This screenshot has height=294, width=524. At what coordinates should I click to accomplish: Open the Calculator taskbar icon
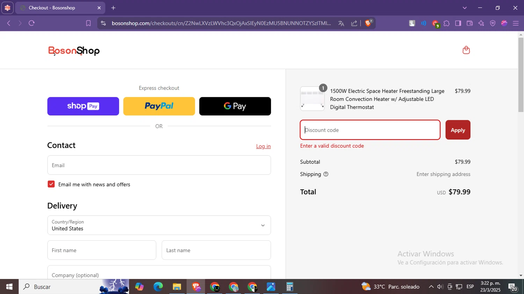click(x=290, y=287)
